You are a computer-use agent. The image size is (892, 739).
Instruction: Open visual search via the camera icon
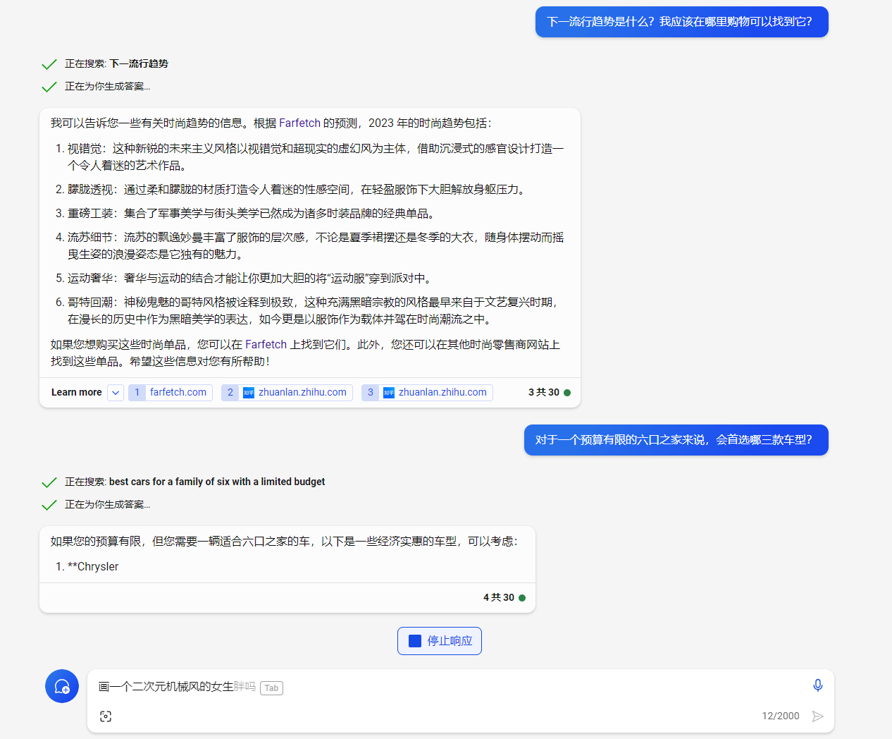pos(106,716)
